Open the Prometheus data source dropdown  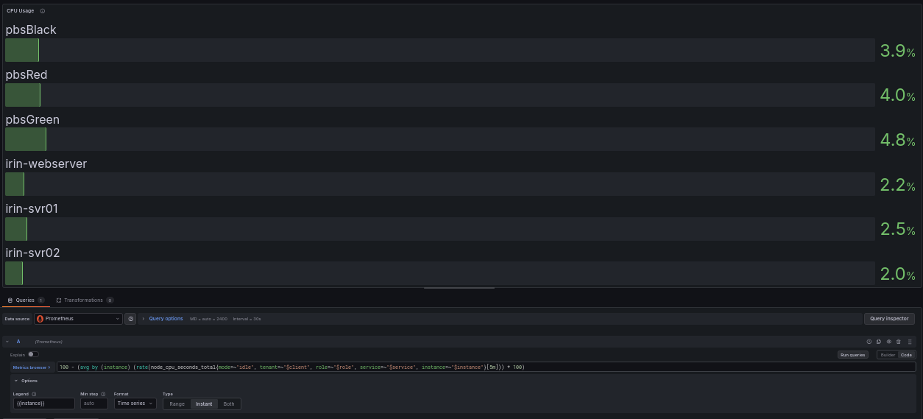click(78, 319)
